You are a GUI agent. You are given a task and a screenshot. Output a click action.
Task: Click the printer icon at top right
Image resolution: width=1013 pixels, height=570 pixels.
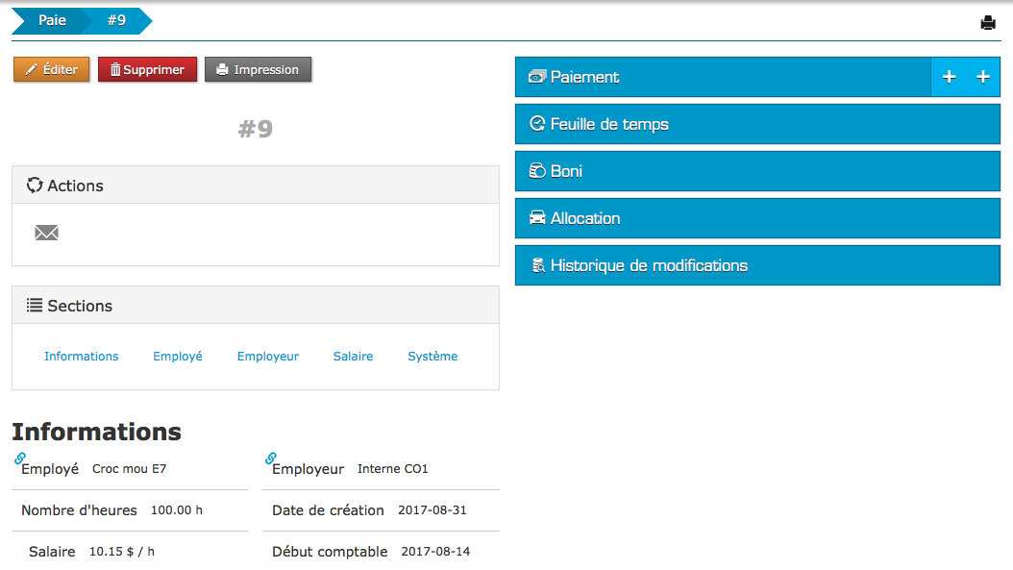988,23
